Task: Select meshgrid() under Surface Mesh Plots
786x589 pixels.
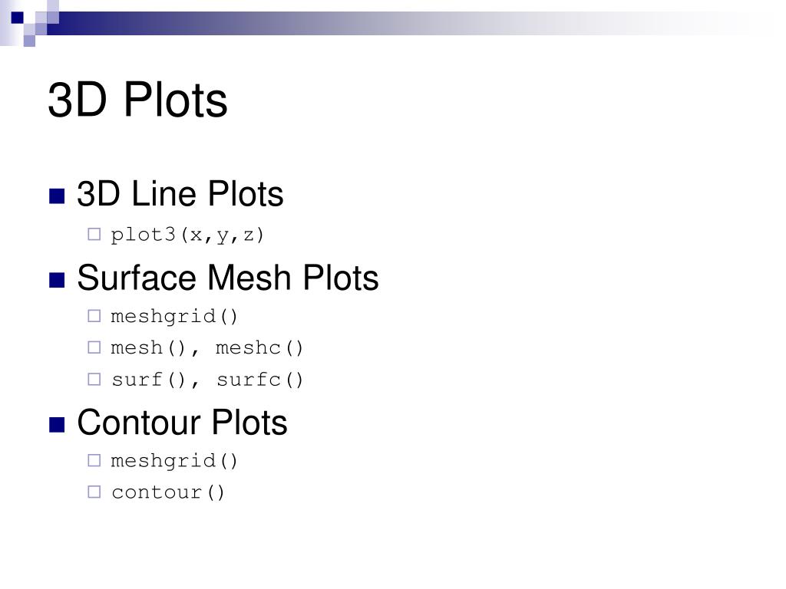Action: 174,317
